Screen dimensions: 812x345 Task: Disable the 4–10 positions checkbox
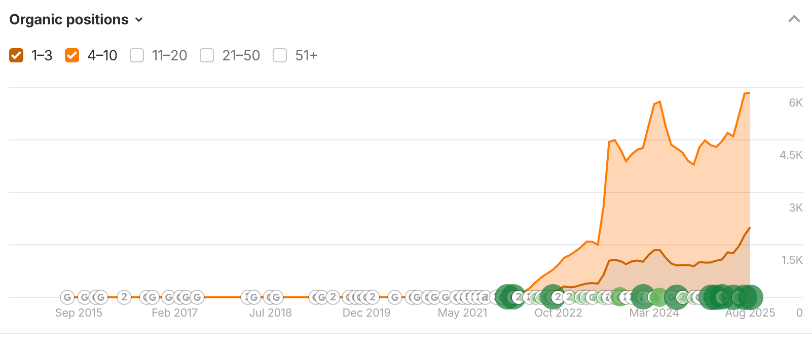tap(72, 55)
